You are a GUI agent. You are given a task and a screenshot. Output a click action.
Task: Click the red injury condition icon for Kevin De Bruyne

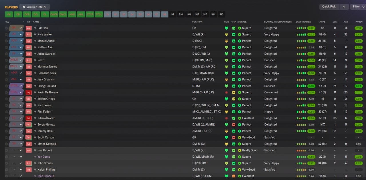tap(226, 92)
